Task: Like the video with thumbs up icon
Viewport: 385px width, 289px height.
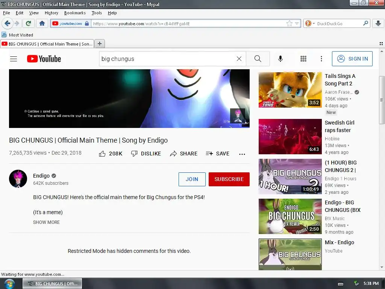Action: point(102,154)
